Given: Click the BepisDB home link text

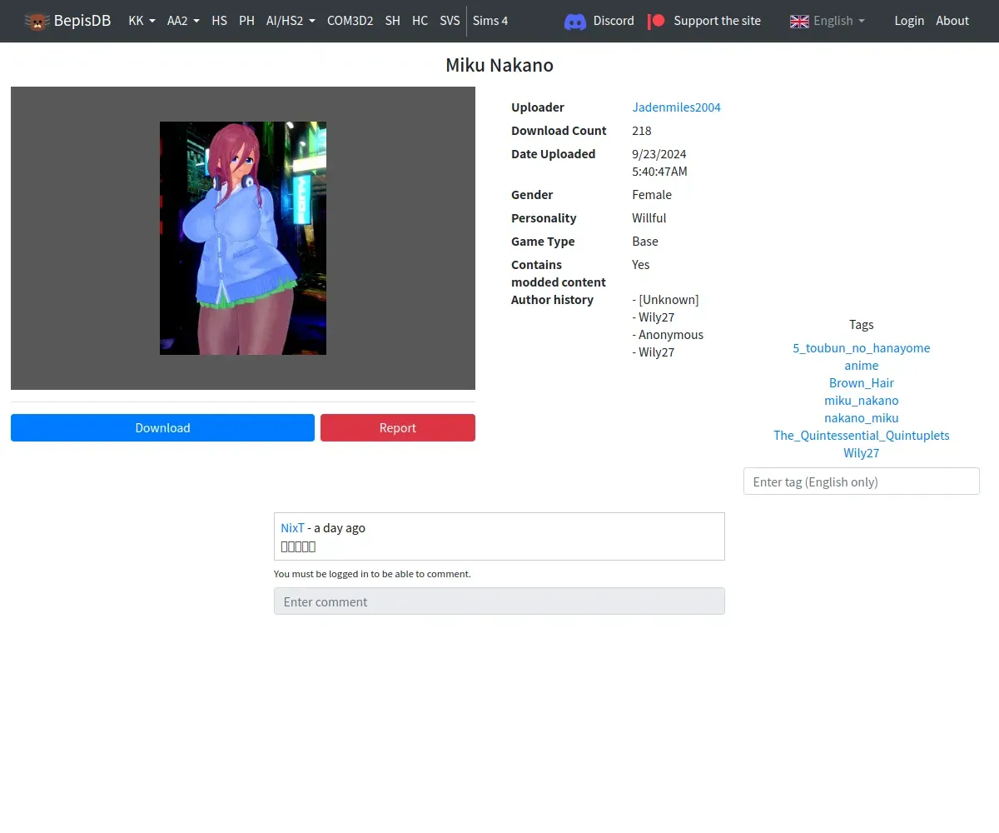Looking at the screenshot, I should (x=82, y=21).
